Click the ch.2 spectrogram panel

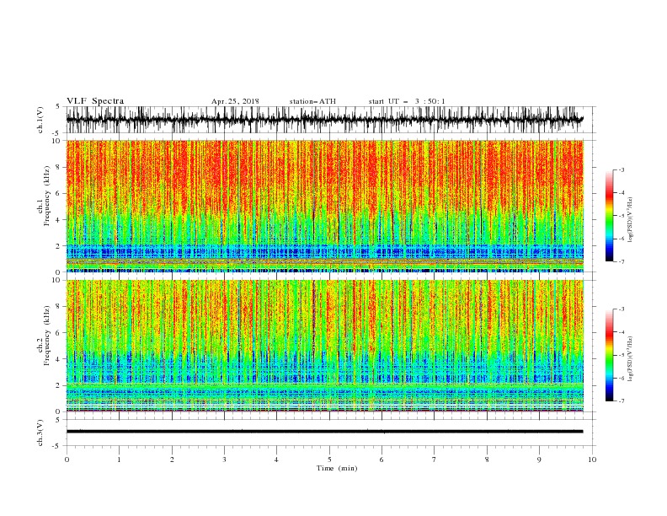click(324, 346)
